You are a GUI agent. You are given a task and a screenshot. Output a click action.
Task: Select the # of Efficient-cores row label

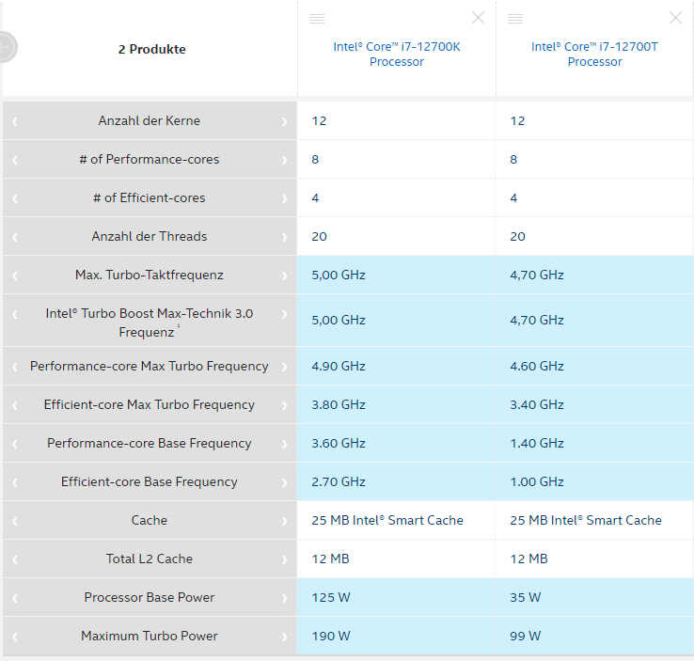point(150,197)
